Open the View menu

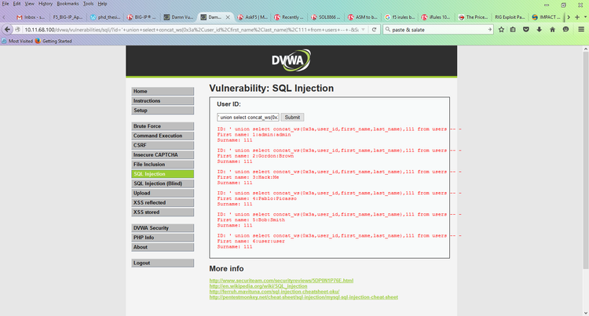tap(29, 4)
